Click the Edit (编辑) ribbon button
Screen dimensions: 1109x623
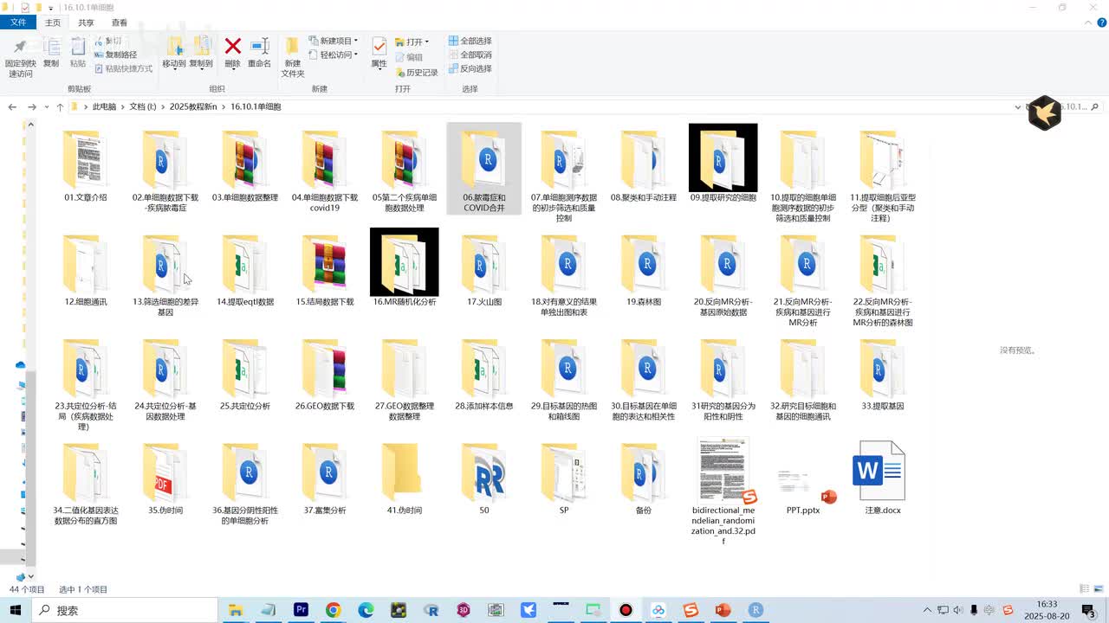409,57
